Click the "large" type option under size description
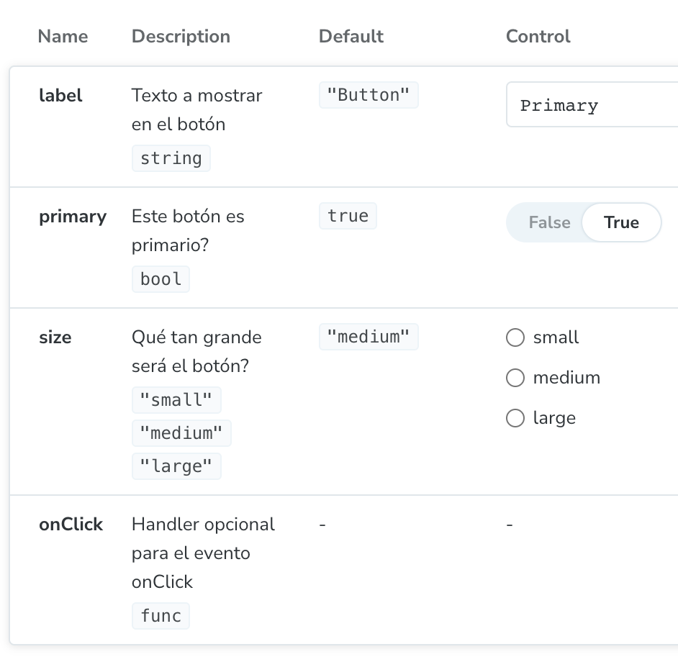 (176, 466)
